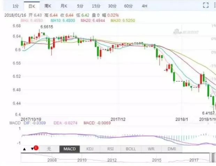Select the RSI indicator button

[110, 149]
